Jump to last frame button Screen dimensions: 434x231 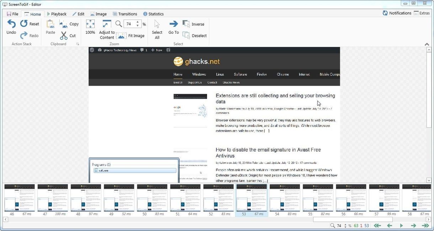[x=425, y=226]
